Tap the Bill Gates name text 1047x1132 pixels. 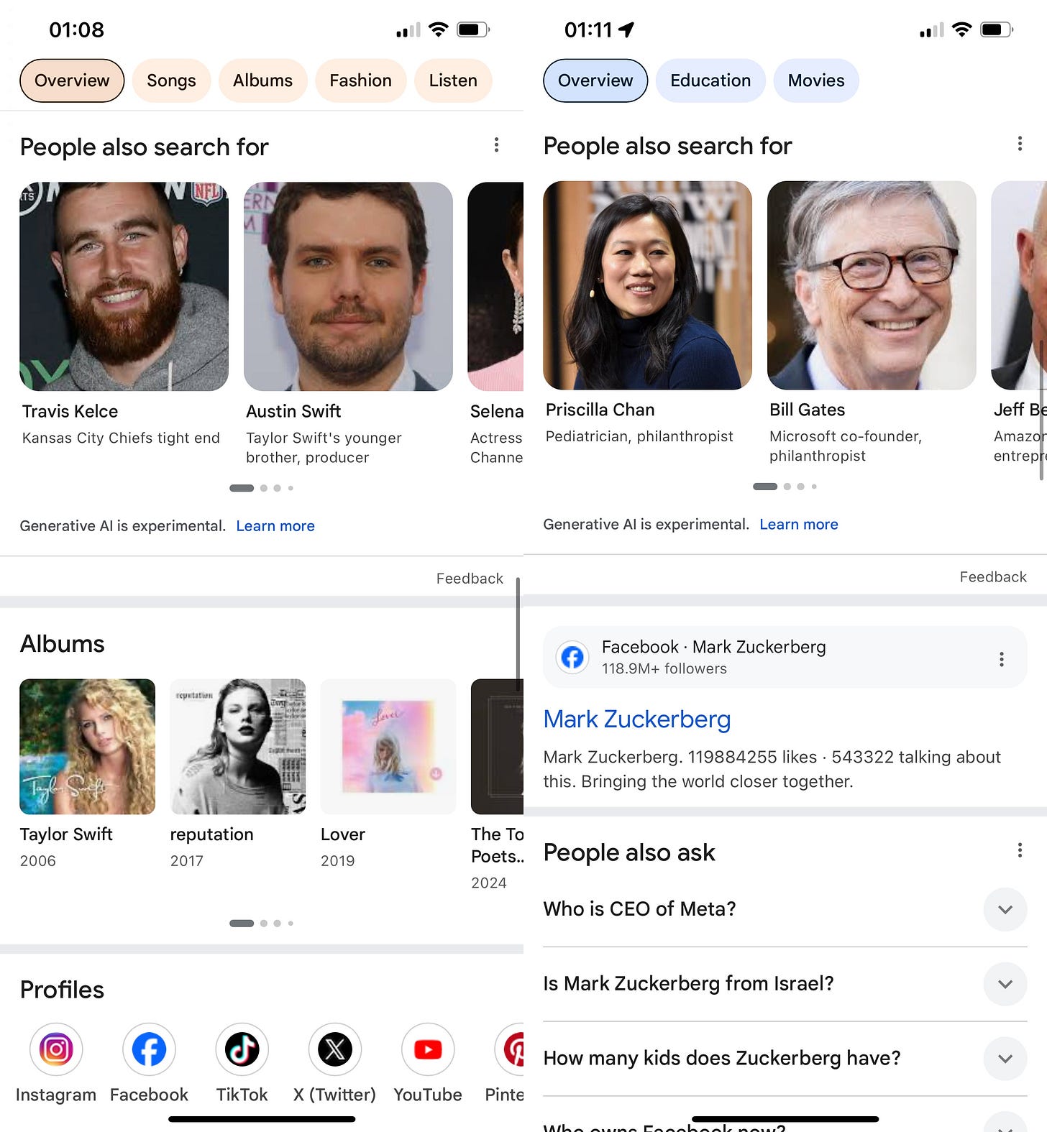(807, 410)
